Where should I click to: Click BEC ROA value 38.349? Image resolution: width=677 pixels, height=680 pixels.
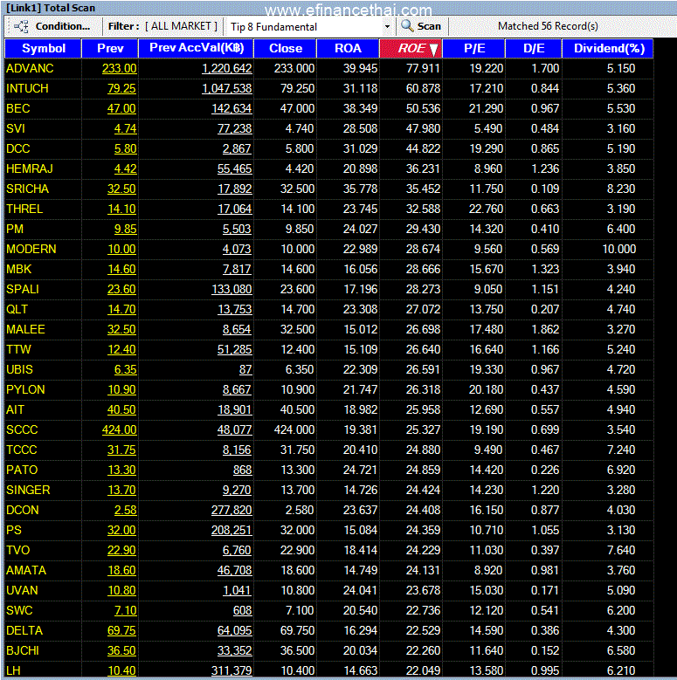360,108
